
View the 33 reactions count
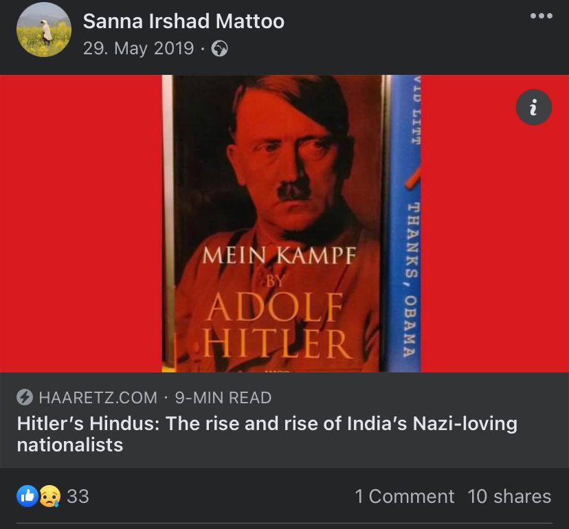pos(78,496)
